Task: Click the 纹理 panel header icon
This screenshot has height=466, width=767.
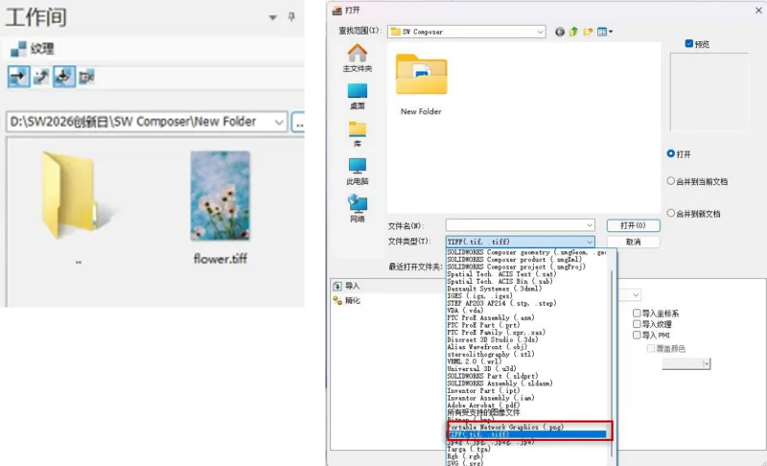Action: 18,49
